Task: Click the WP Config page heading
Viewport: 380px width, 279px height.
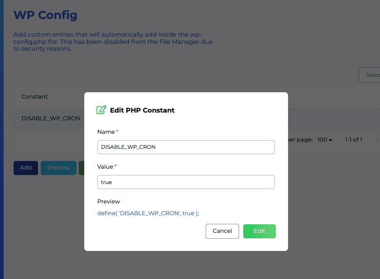Action: coord(45,15)
